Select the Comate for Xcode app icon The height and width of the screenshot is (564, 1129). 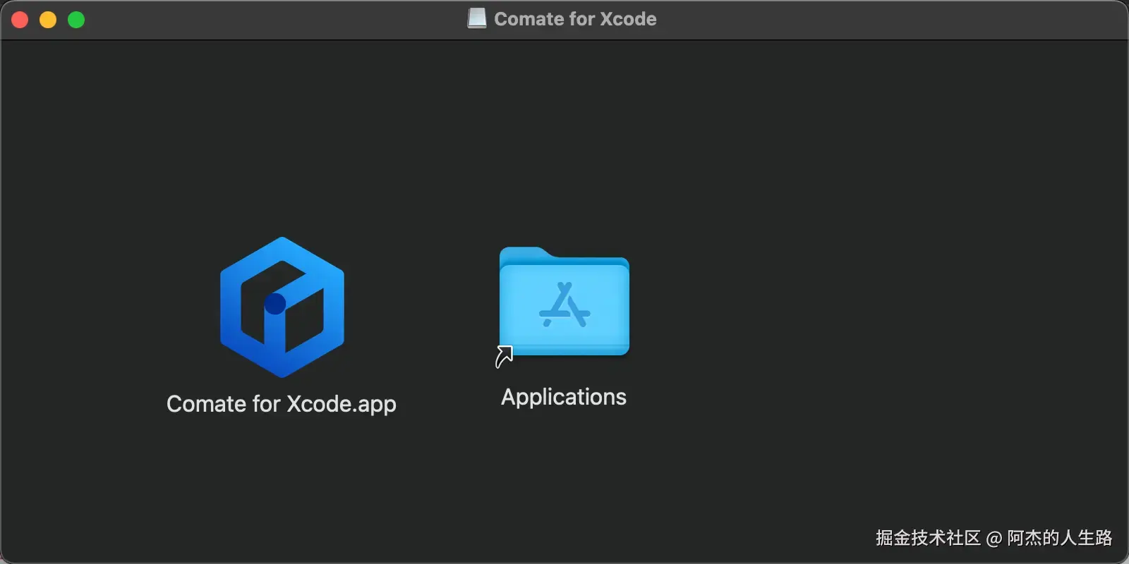tap(282, 307)
